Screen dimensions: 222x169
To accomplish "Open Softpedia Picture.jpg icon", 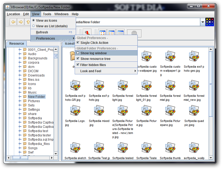I will 146,111.
